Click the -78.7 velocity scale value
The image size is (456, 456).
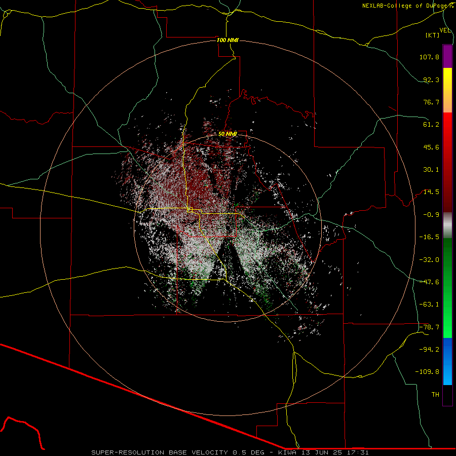(x=429, y=327)
